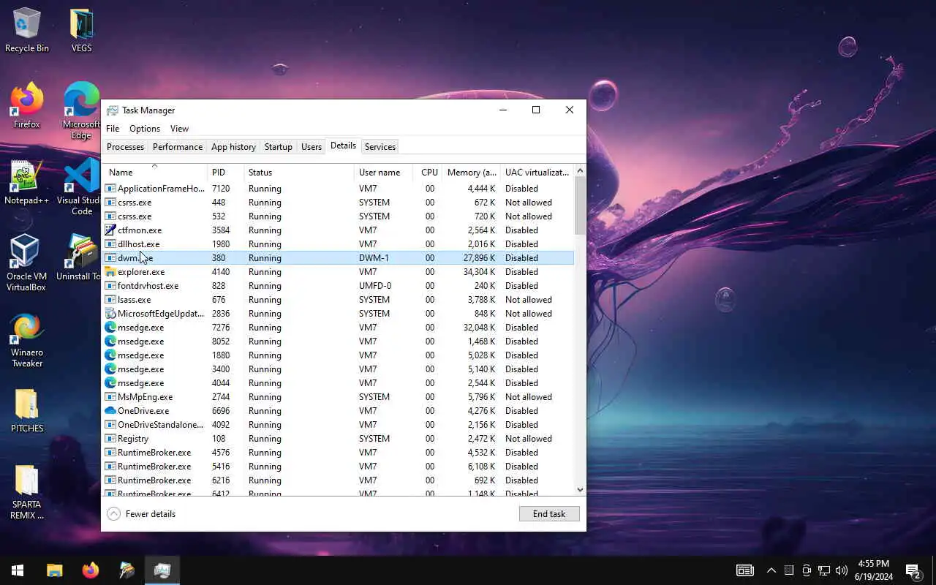The height and width of the screenshot is (585, 936).
Task: Select the OneDrive.exe process row
Action: pos(339,411)
